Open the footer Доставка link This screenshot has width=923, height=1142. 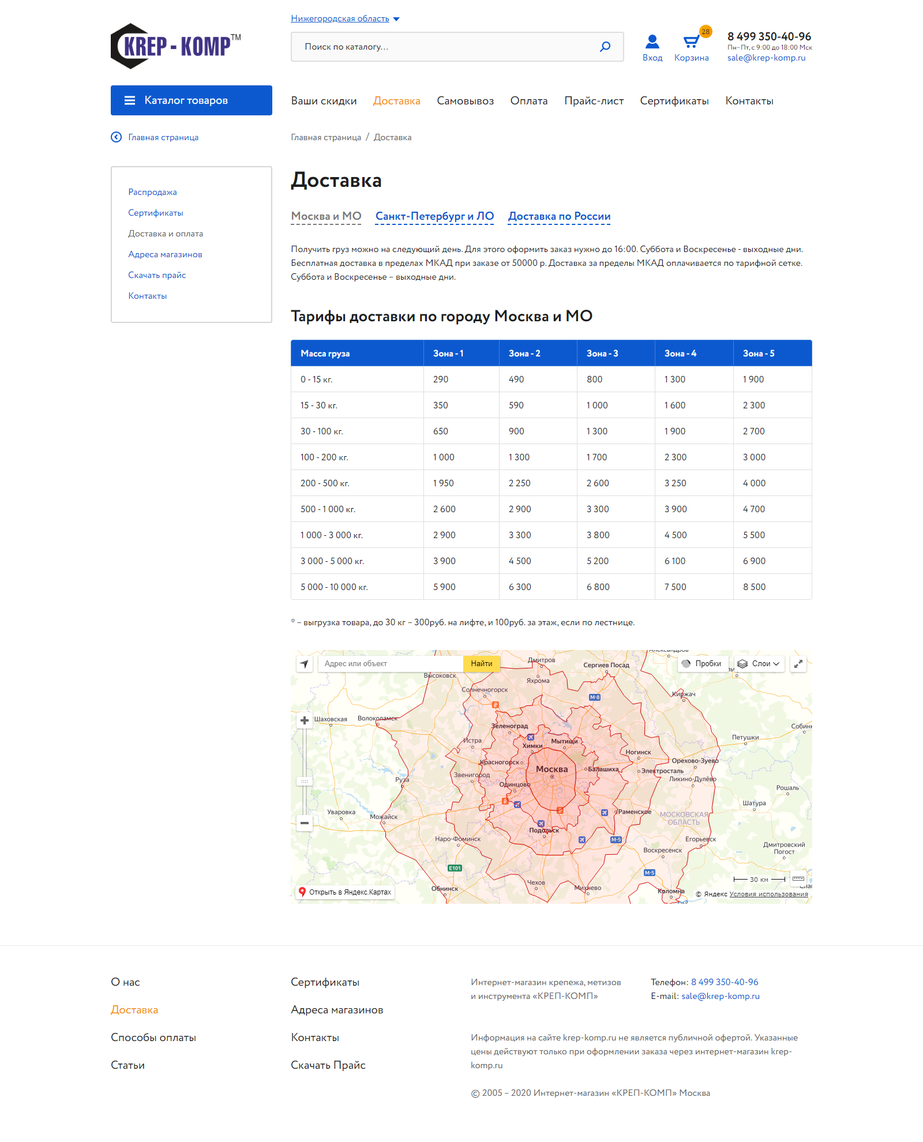point(134,1010)
